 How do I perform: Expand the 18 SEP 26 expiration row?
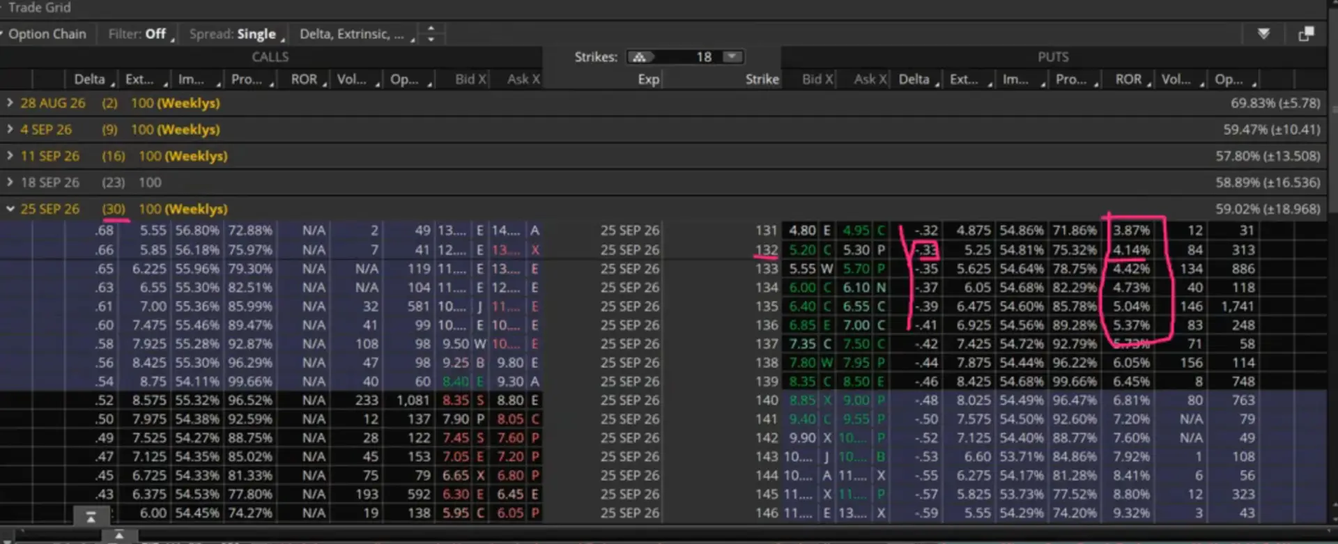point(10,182)
